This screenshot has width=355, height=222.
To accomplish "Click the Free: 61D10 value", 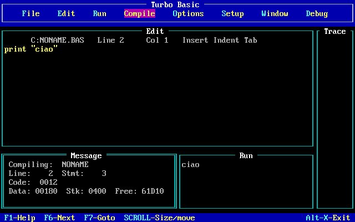I will [139, 191].
